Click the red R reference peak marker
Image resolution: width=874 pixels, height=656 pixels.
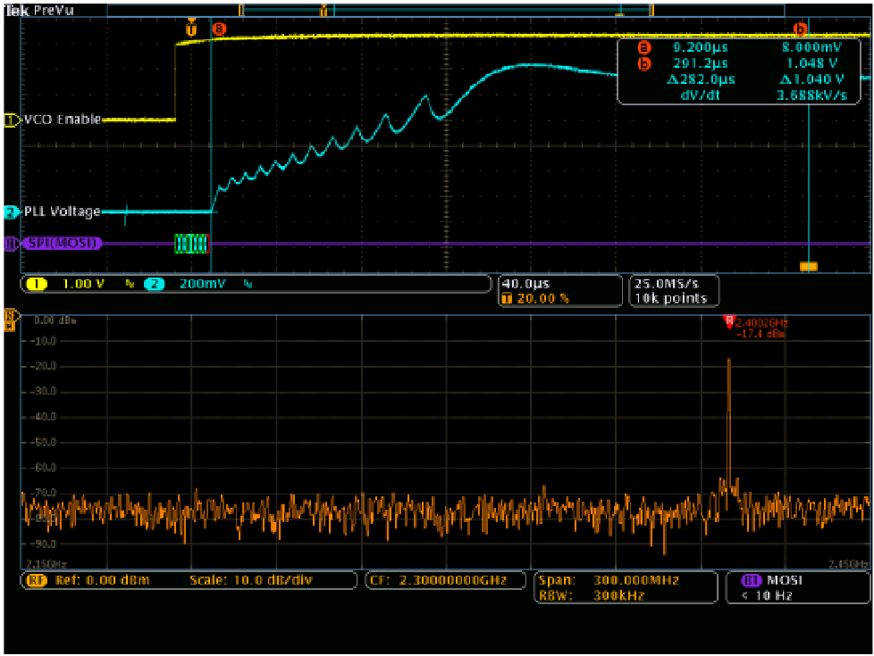coord(728,320)
